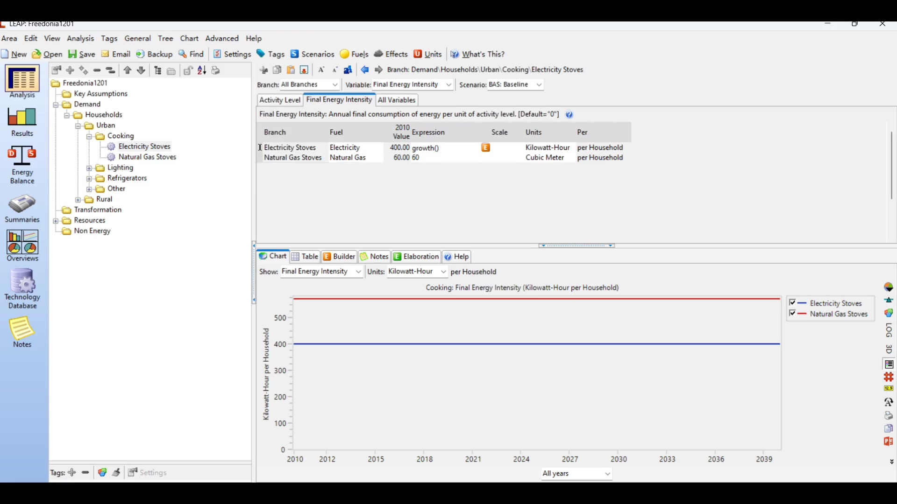Click the growth() expression cell
This screenshot has width=897, height=504.
click(445, 147)
